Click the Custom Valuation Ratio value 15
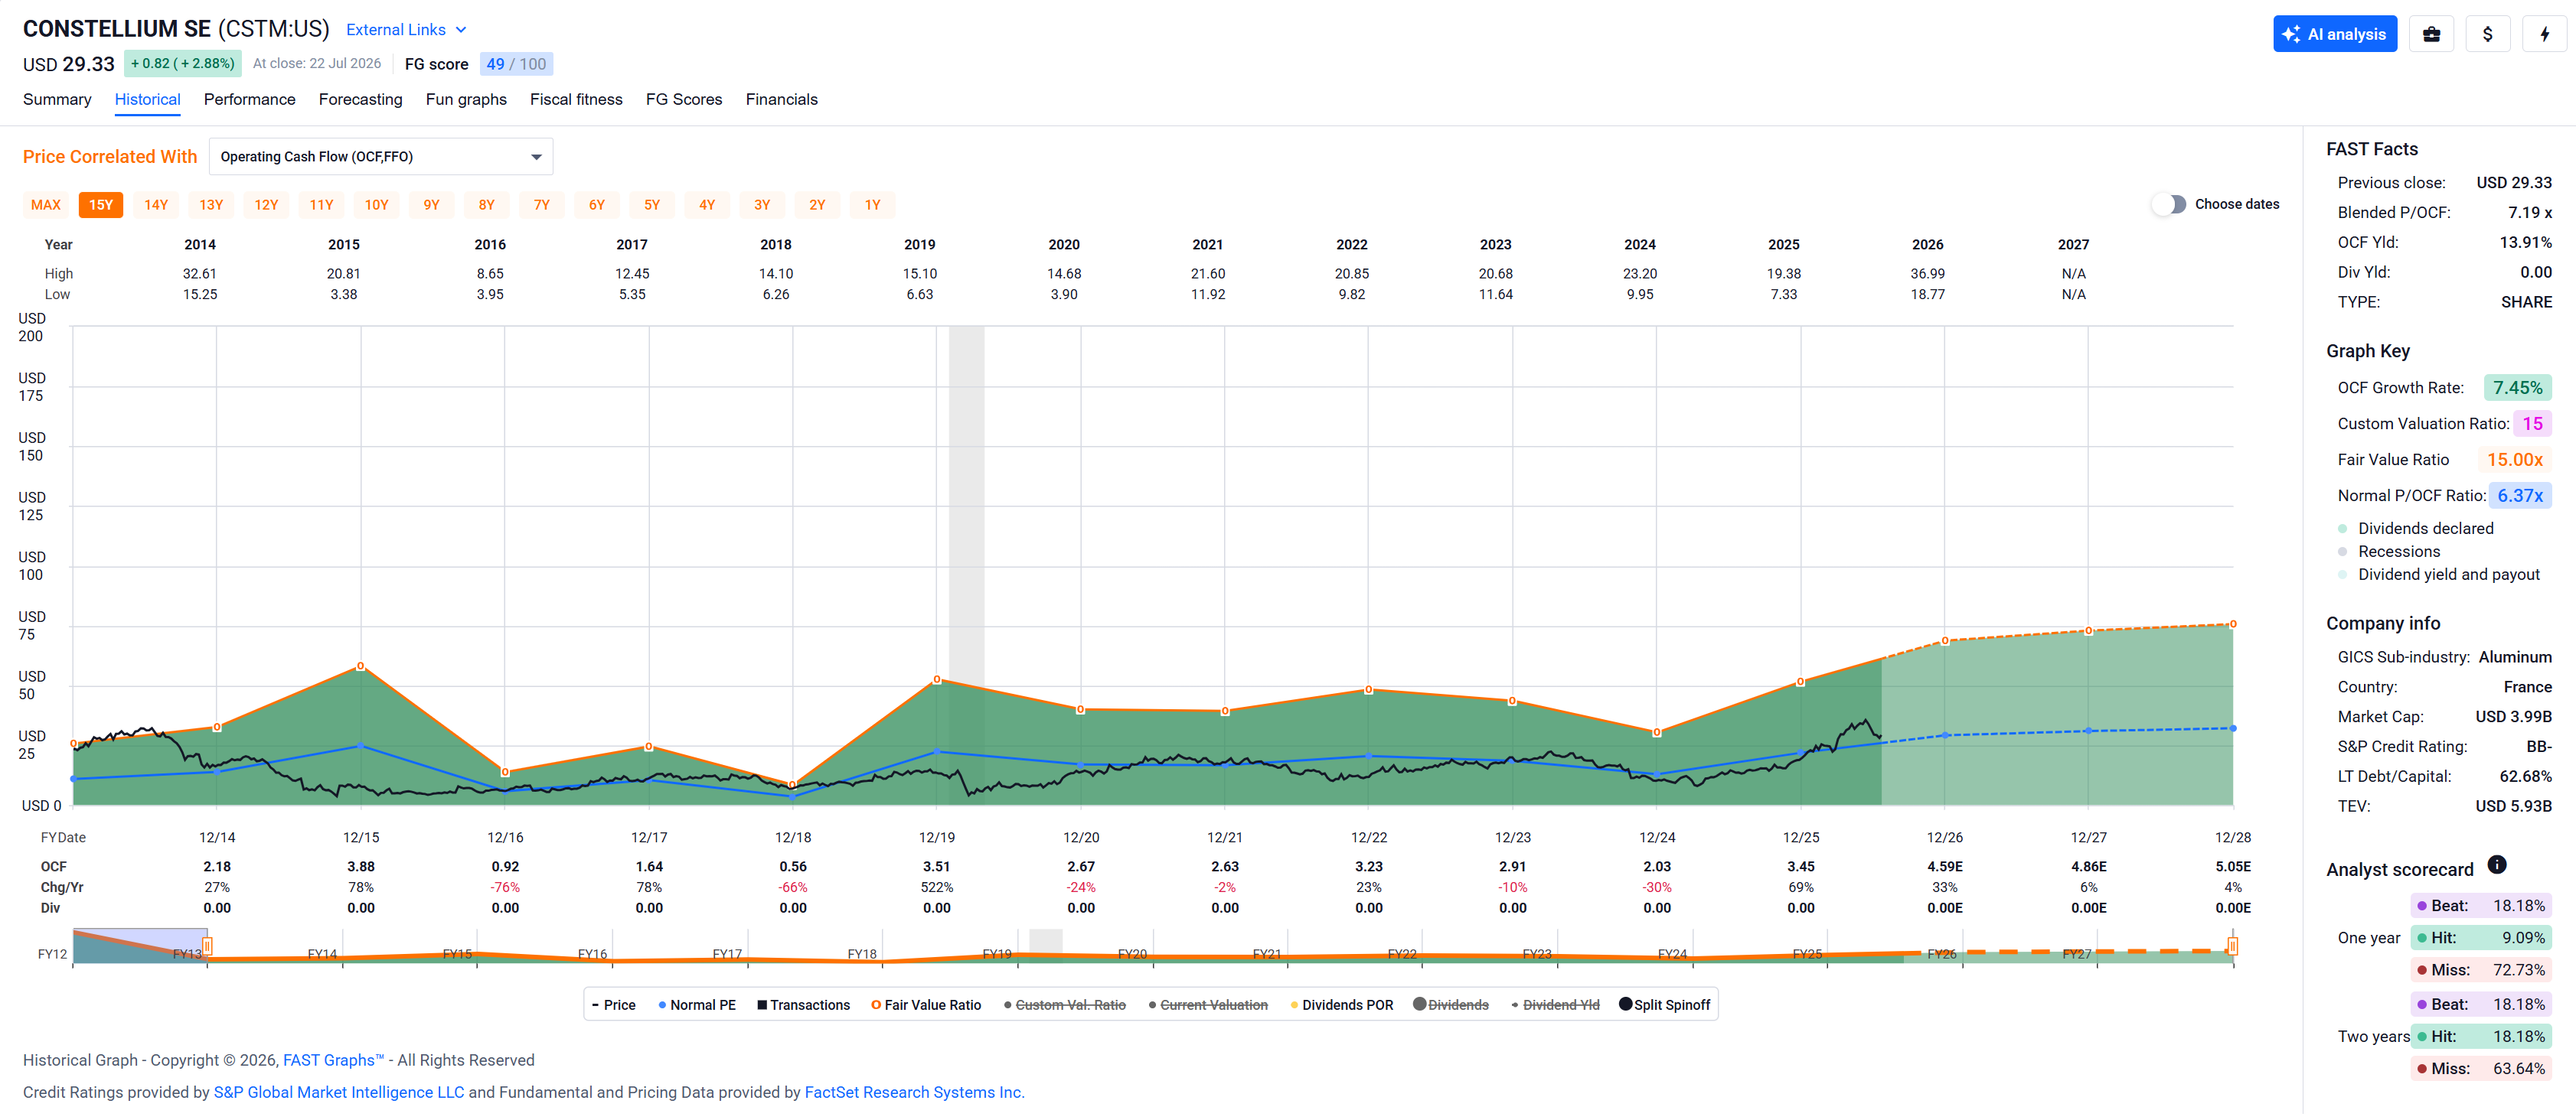Image resolution: width=2576 pixels, height=1120 pixels. [2532, 424]
